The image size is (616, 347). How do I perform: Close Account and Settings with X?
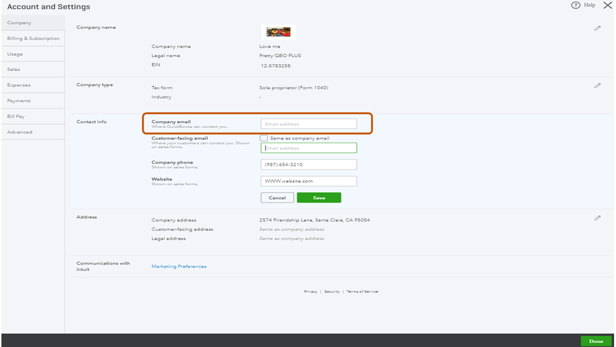(x=607, y=6)
